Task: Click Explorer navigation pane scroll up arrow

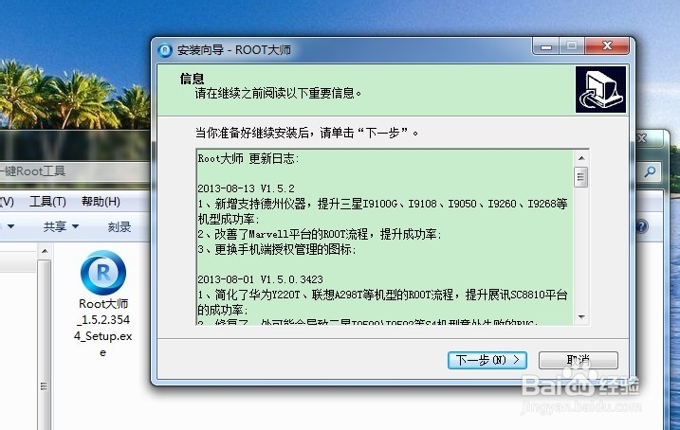Action: 45,251
